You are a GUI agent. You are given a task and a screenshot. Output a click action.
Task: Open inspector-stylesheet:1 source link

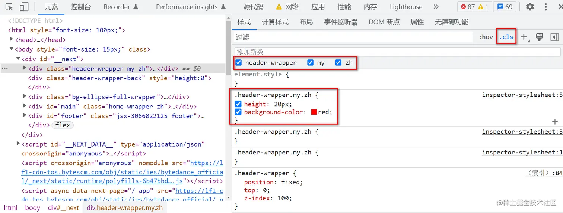tap(522, 153)
